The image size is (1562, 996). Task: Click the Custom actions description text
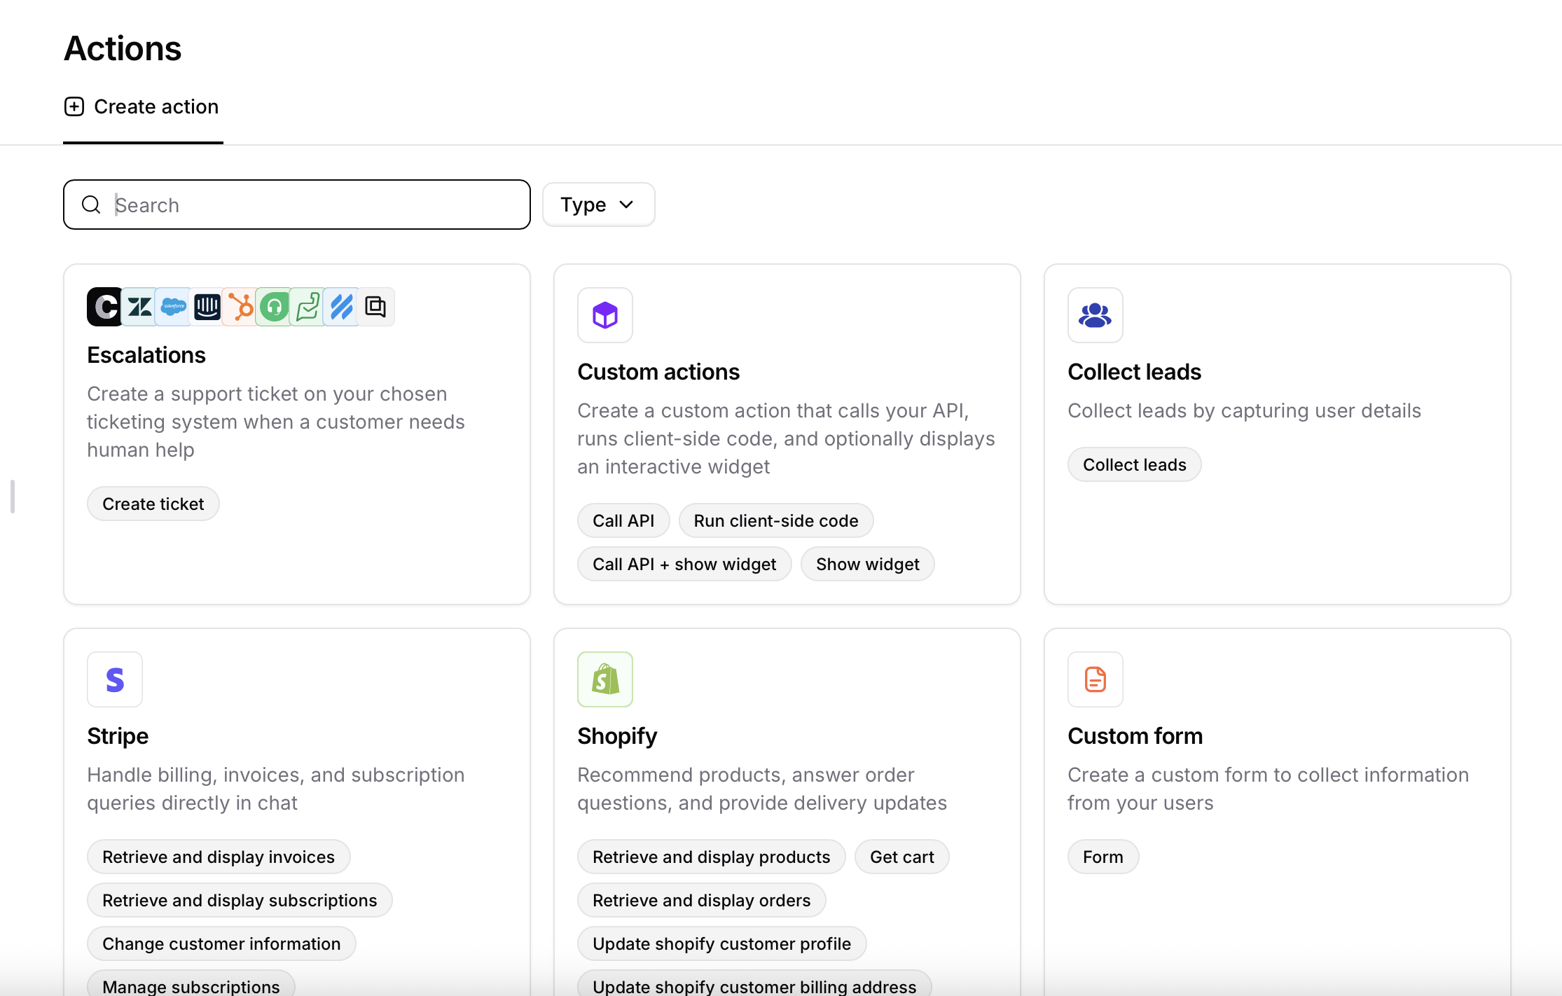(786, 438)
